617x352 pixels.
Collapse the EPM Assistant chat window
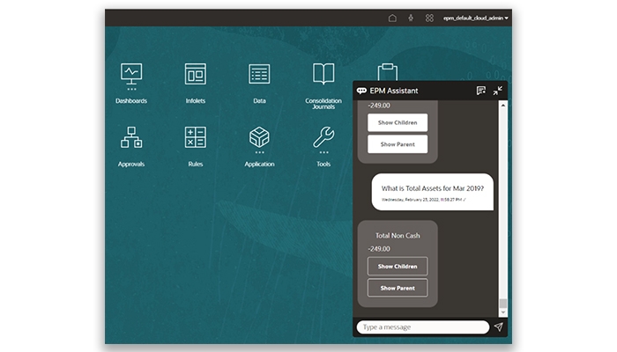[498, 91]
